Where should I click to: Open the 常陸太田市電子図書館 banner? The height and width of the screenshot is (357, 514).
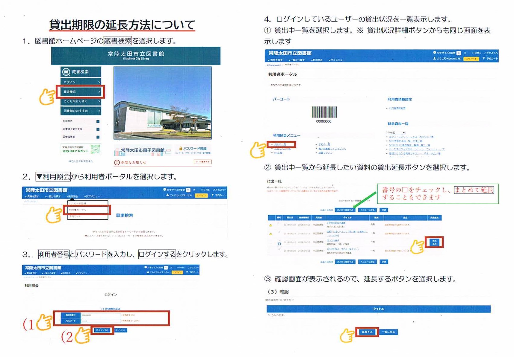(x=143, y=150)
